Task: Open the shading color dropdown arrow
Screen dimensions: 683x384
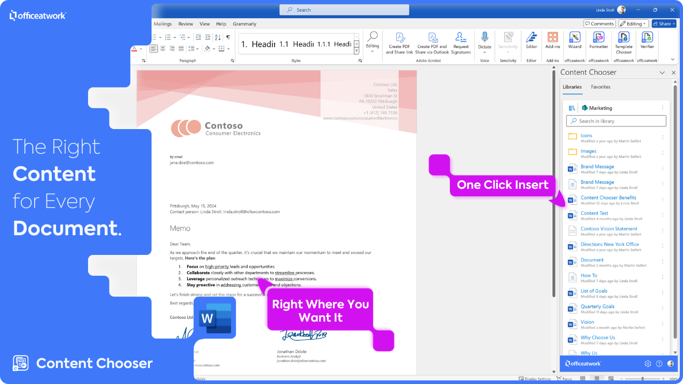Action: tap(215, 49)
